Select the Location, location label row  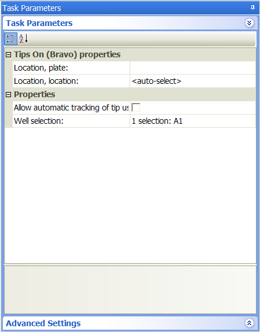71,81
